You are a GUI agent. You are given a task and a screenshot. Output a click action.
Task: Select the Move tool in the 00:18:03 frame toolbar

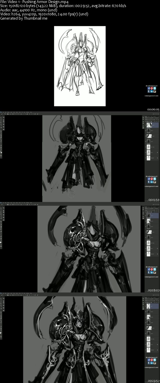[x=1, y=208]
